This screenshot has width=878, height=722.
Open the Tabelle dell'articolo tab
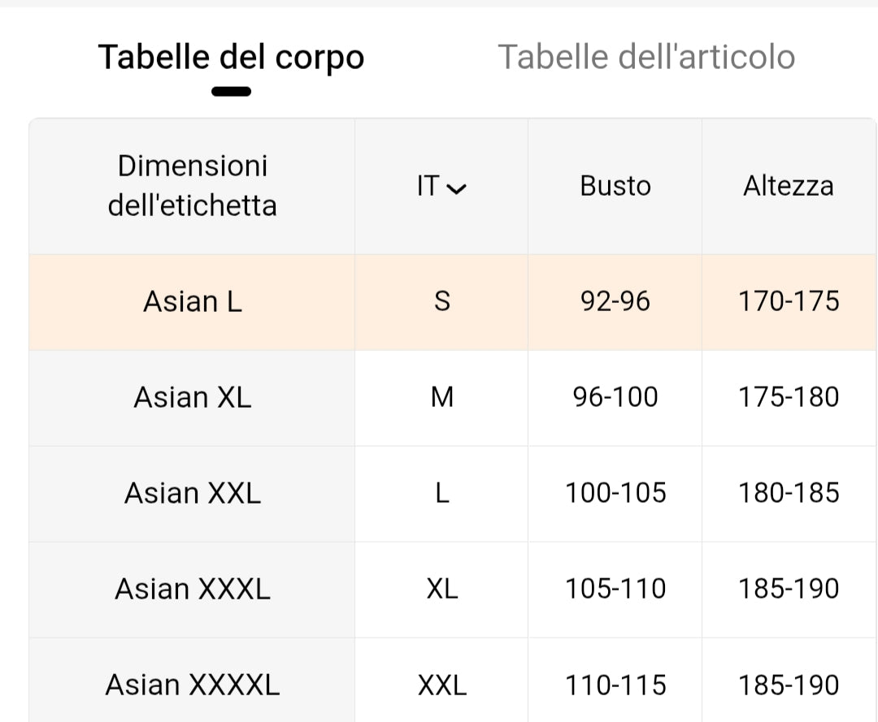[646, 57]
